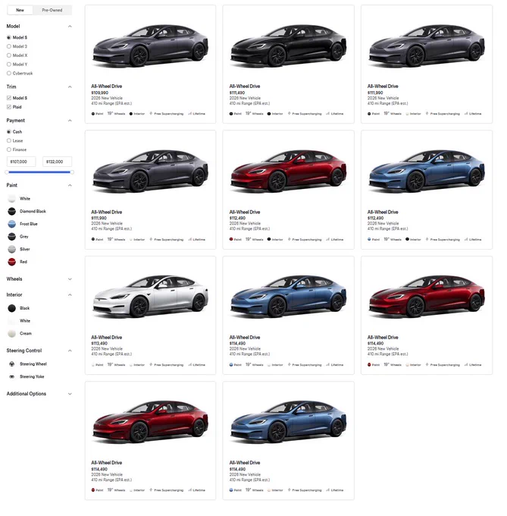Switch to the New inventory tab
The height and width of the screenshot is (516, 507).
[x=20, y=10]
